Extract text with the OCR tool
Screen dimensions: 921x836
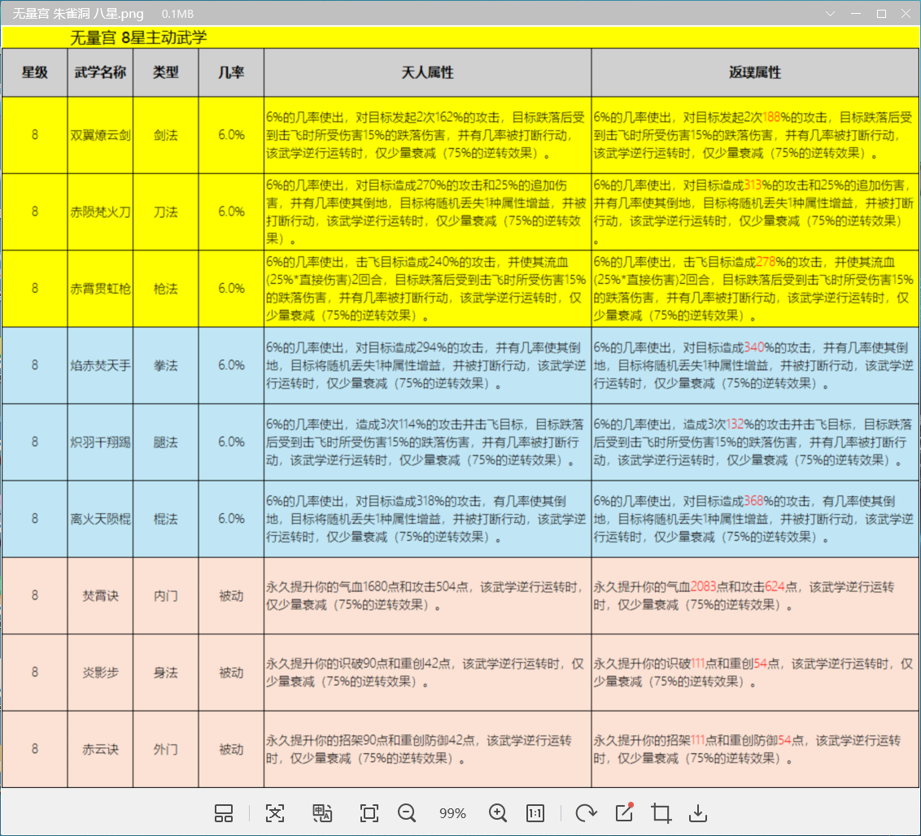pyautogui.click(x=275, y=813)
